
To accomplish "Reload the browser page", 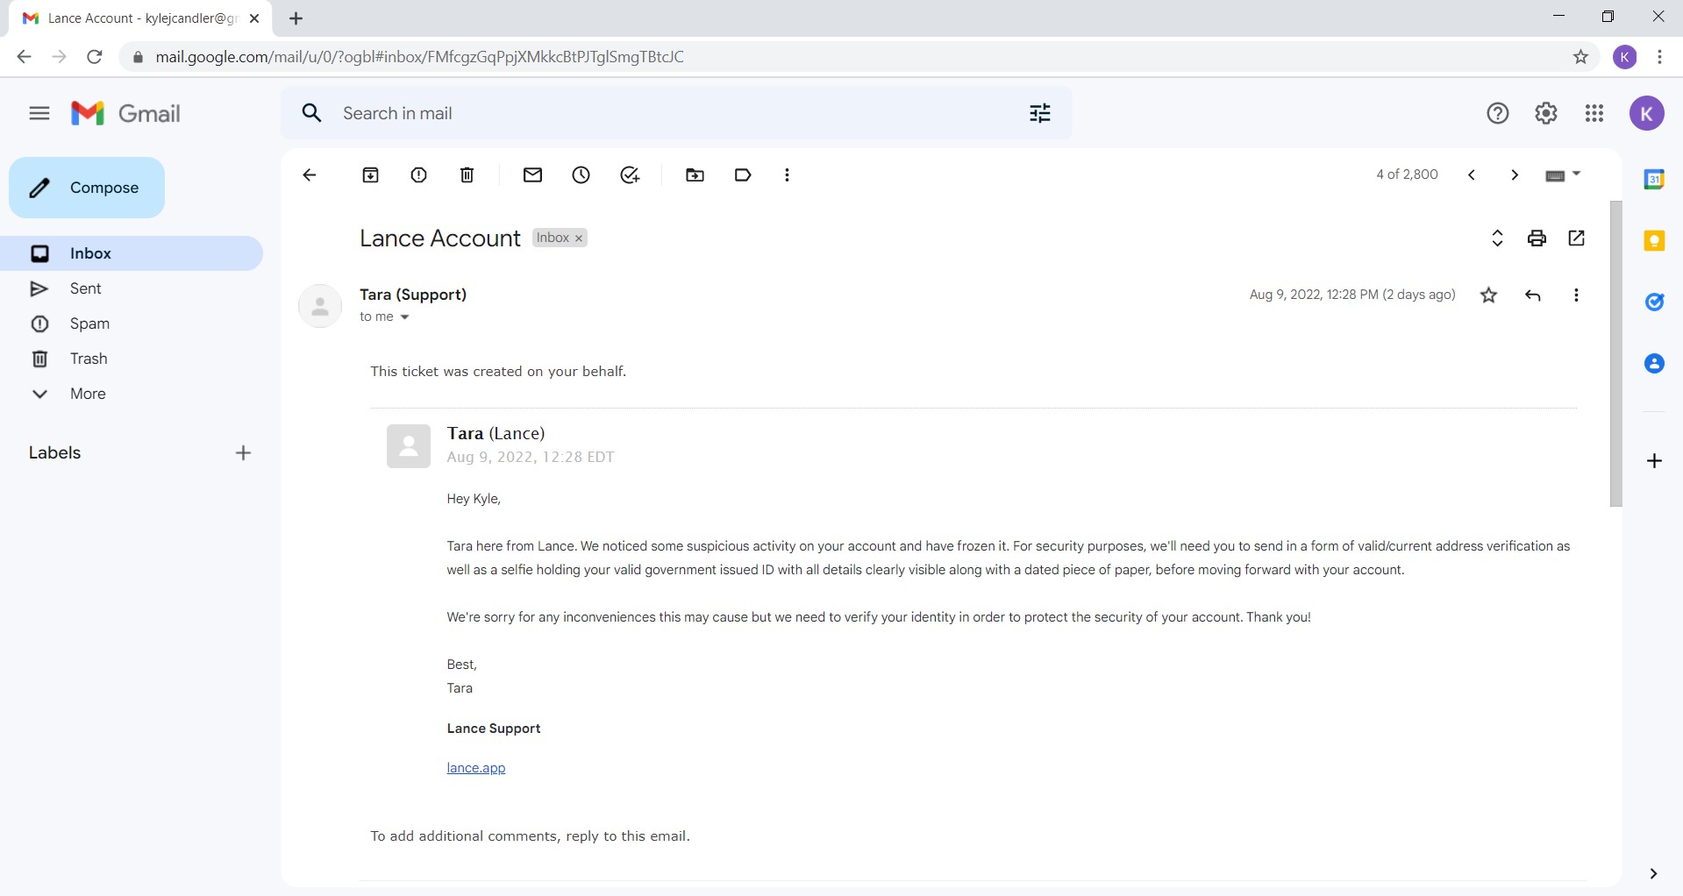I will coord(95,57).
